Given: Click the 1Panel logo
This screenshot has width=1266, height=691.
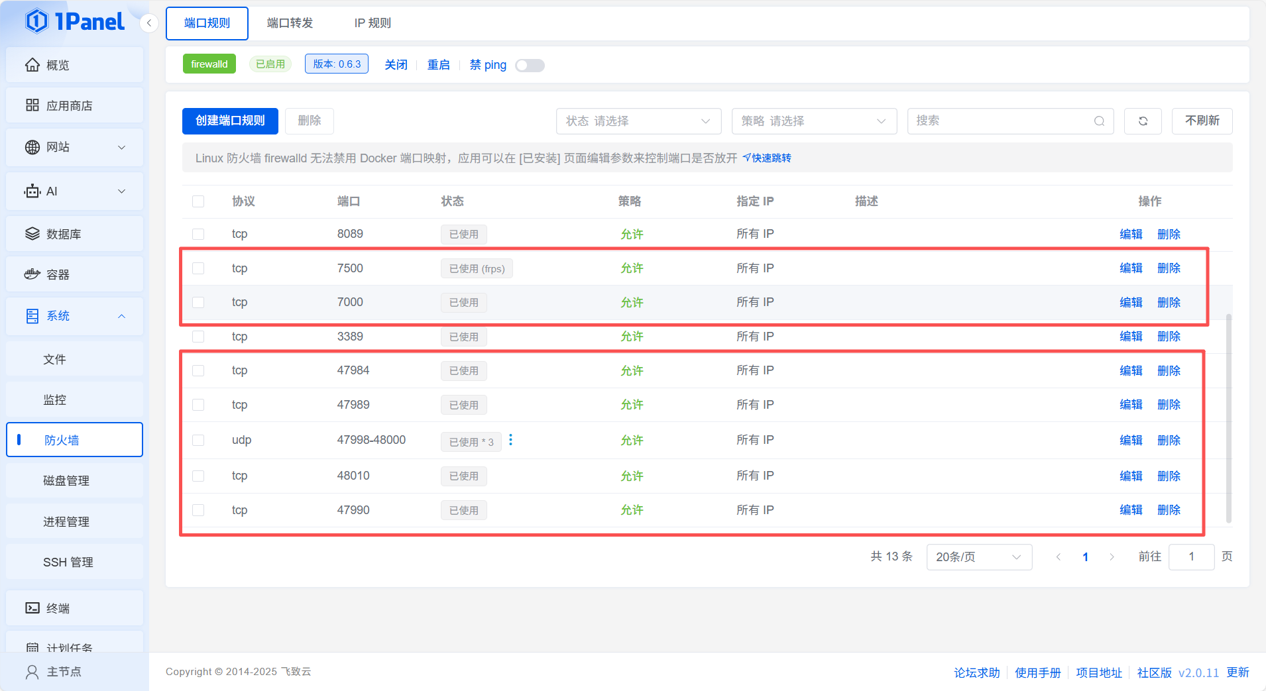Looking at the screenshot, I should (75, 22).
